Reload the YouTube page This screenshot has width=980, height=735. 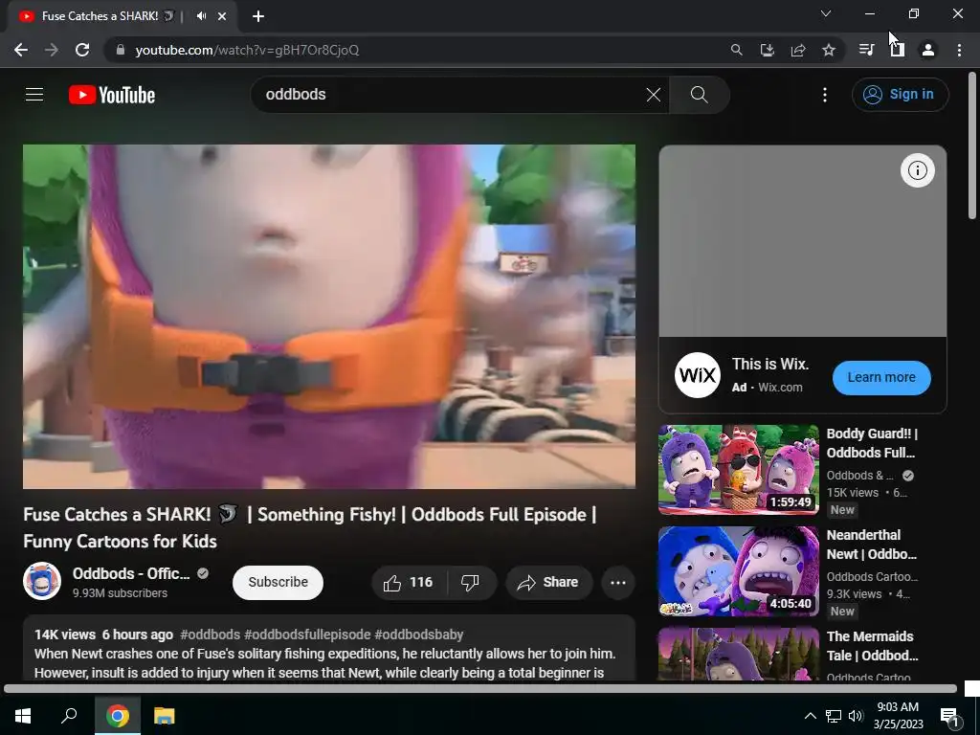tap(82, 50)
